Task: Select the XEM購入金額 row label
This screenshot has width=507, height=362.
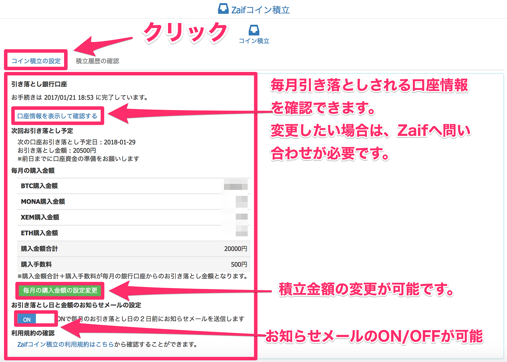Action: click(x=40, y=217)
